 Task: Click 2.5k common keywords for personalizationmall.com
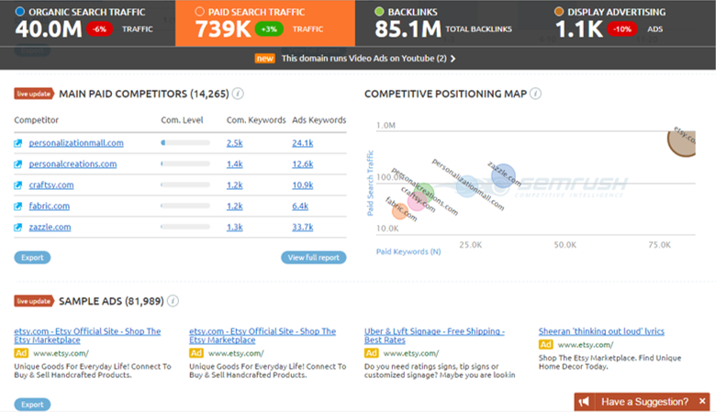coord(234,143)
